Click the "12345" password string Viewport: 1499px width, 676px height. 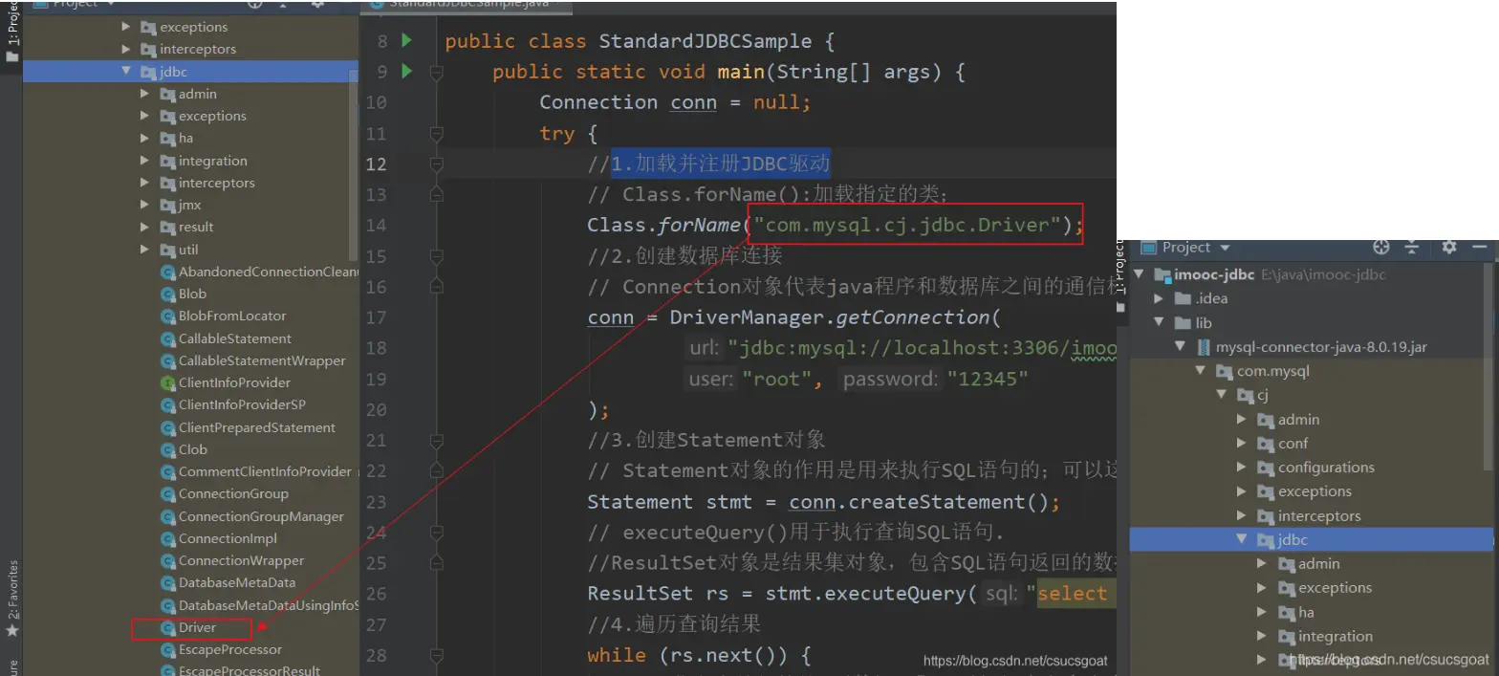pyautogui.click(x=988, y=379)
